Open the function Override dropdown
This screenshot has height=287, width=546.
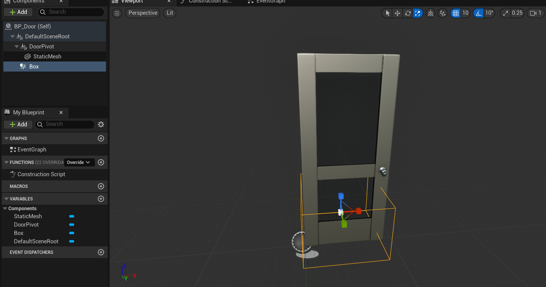click(x=79, y=162)
